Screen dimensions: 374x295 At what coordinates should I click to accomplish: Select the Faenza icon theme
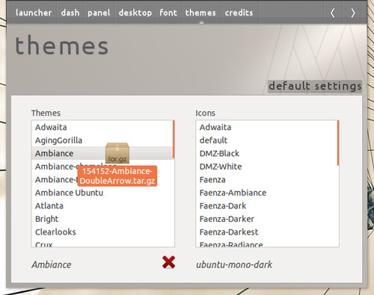[266, 180]
